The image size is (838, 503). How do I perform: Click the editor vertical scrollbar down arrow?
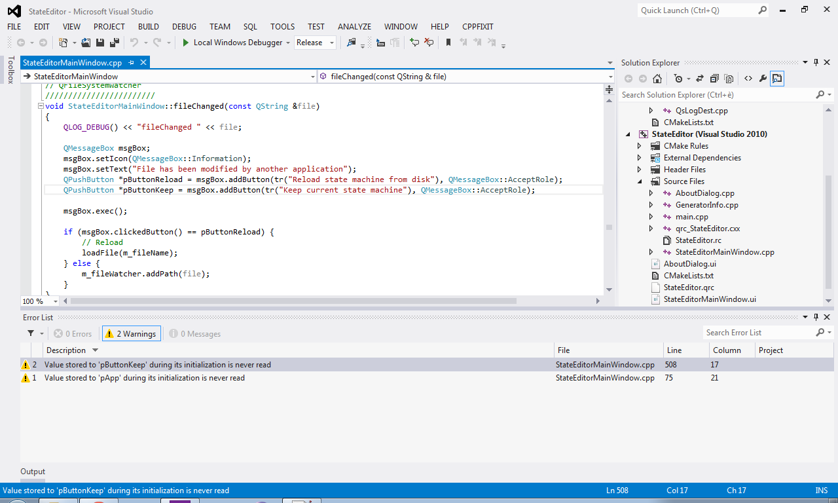[609, 289]
